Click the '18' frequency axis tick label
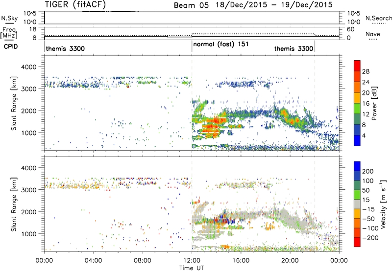Viewport: 392px width, 271px height. (33, 29)
